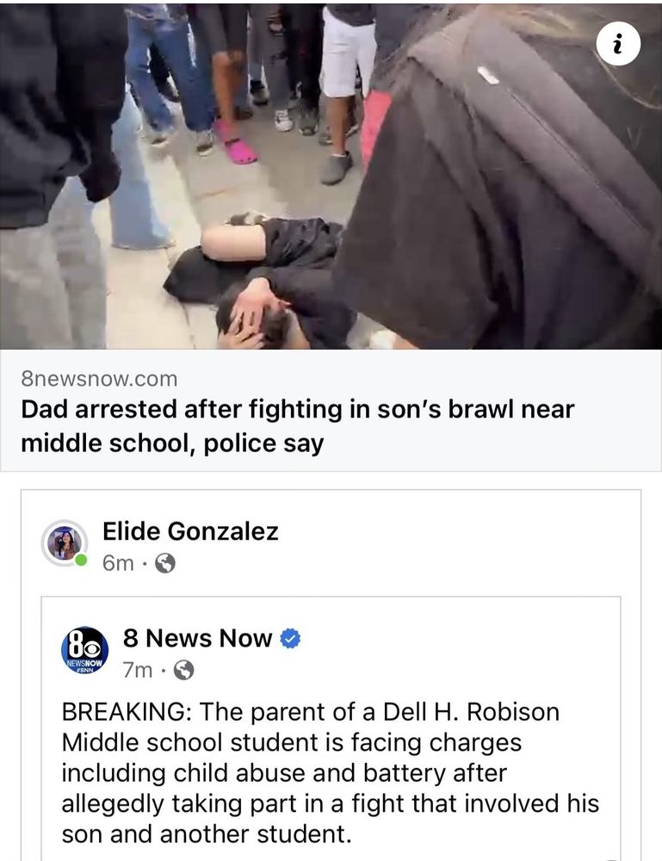The height and width of the screenshot is (861, 662).
Task: Open the 8 News Now logo avatar
Action: point(84,651)
